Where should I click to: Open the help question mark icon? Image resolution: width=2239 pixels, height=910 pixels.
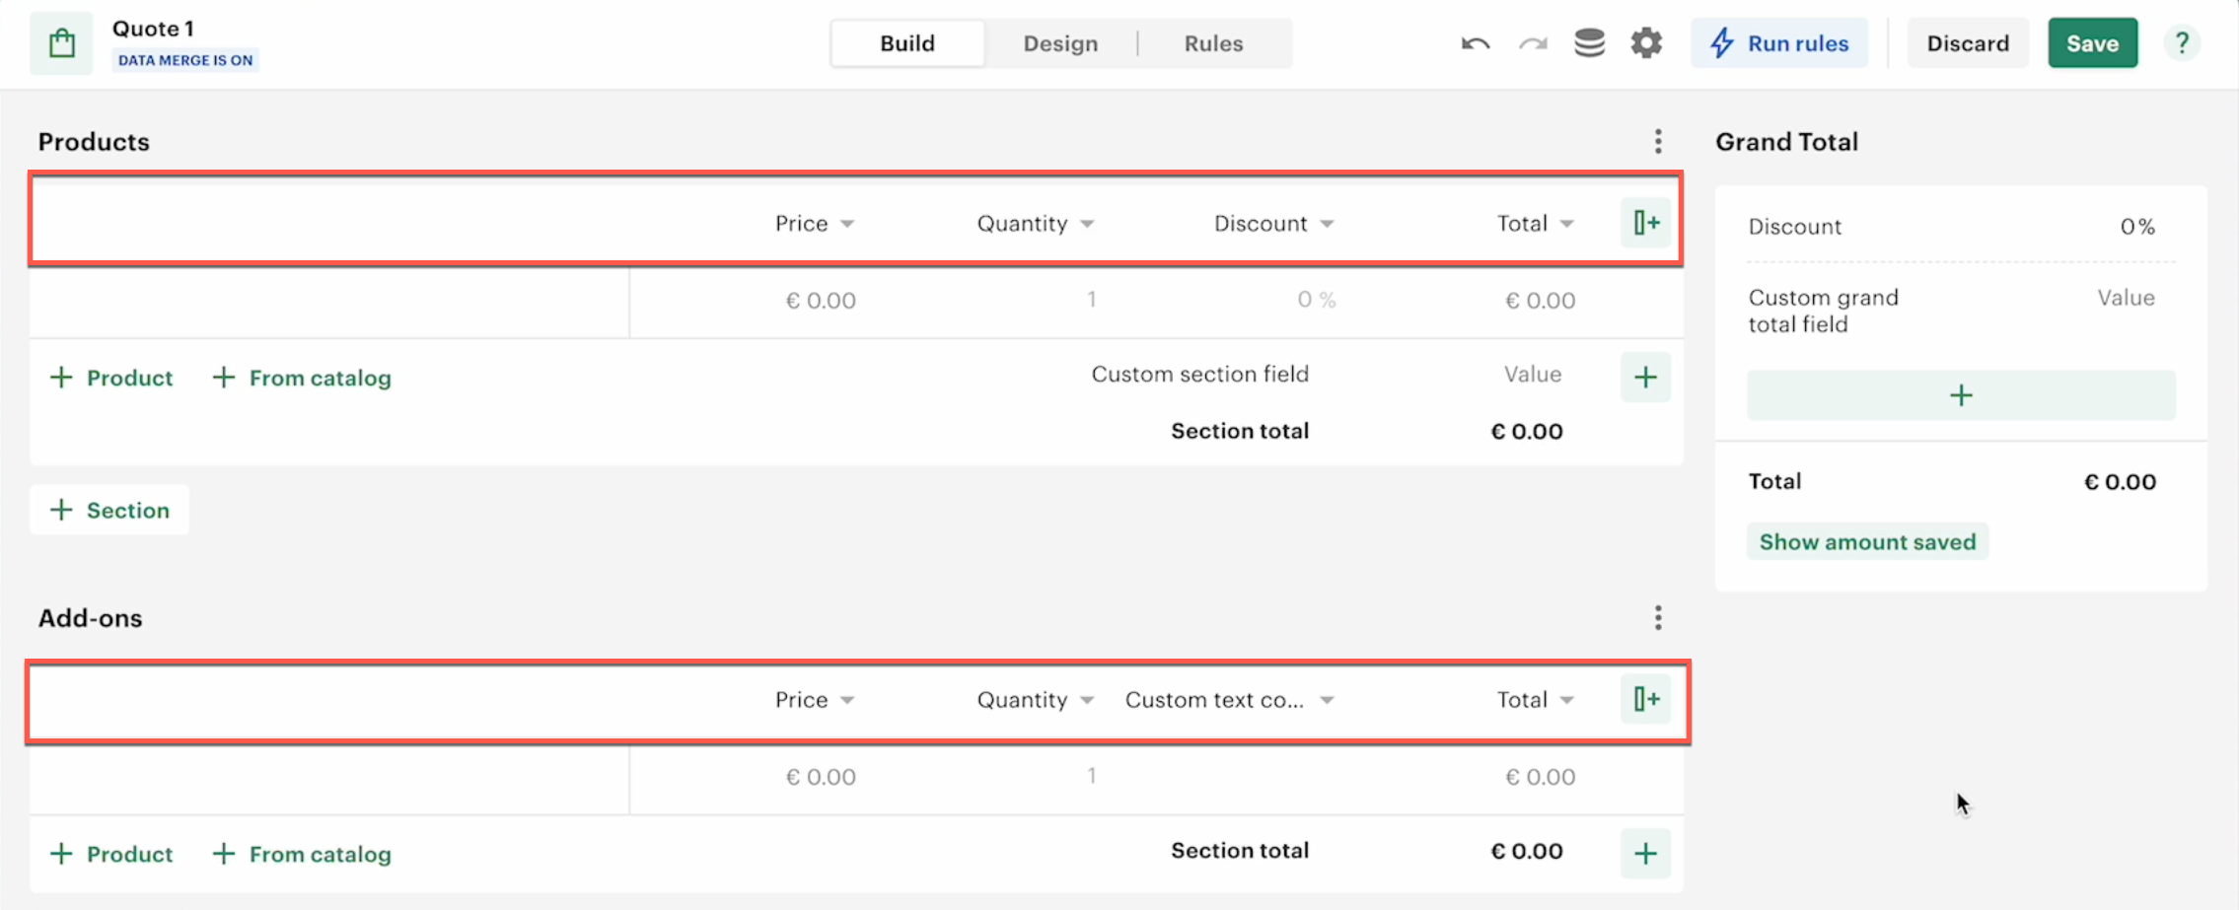(x=2182, y=43)
